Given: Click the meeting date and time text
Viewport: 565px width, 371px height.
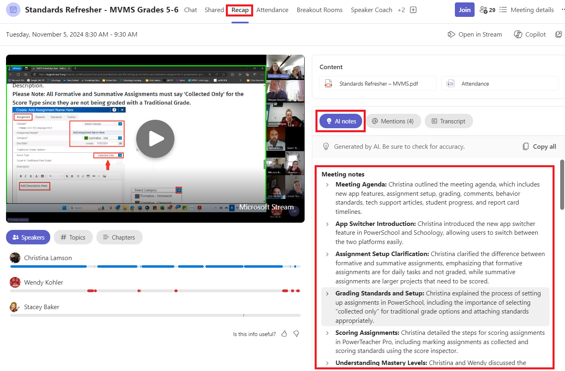Looking at the screenshot, I should click(72, 35).
